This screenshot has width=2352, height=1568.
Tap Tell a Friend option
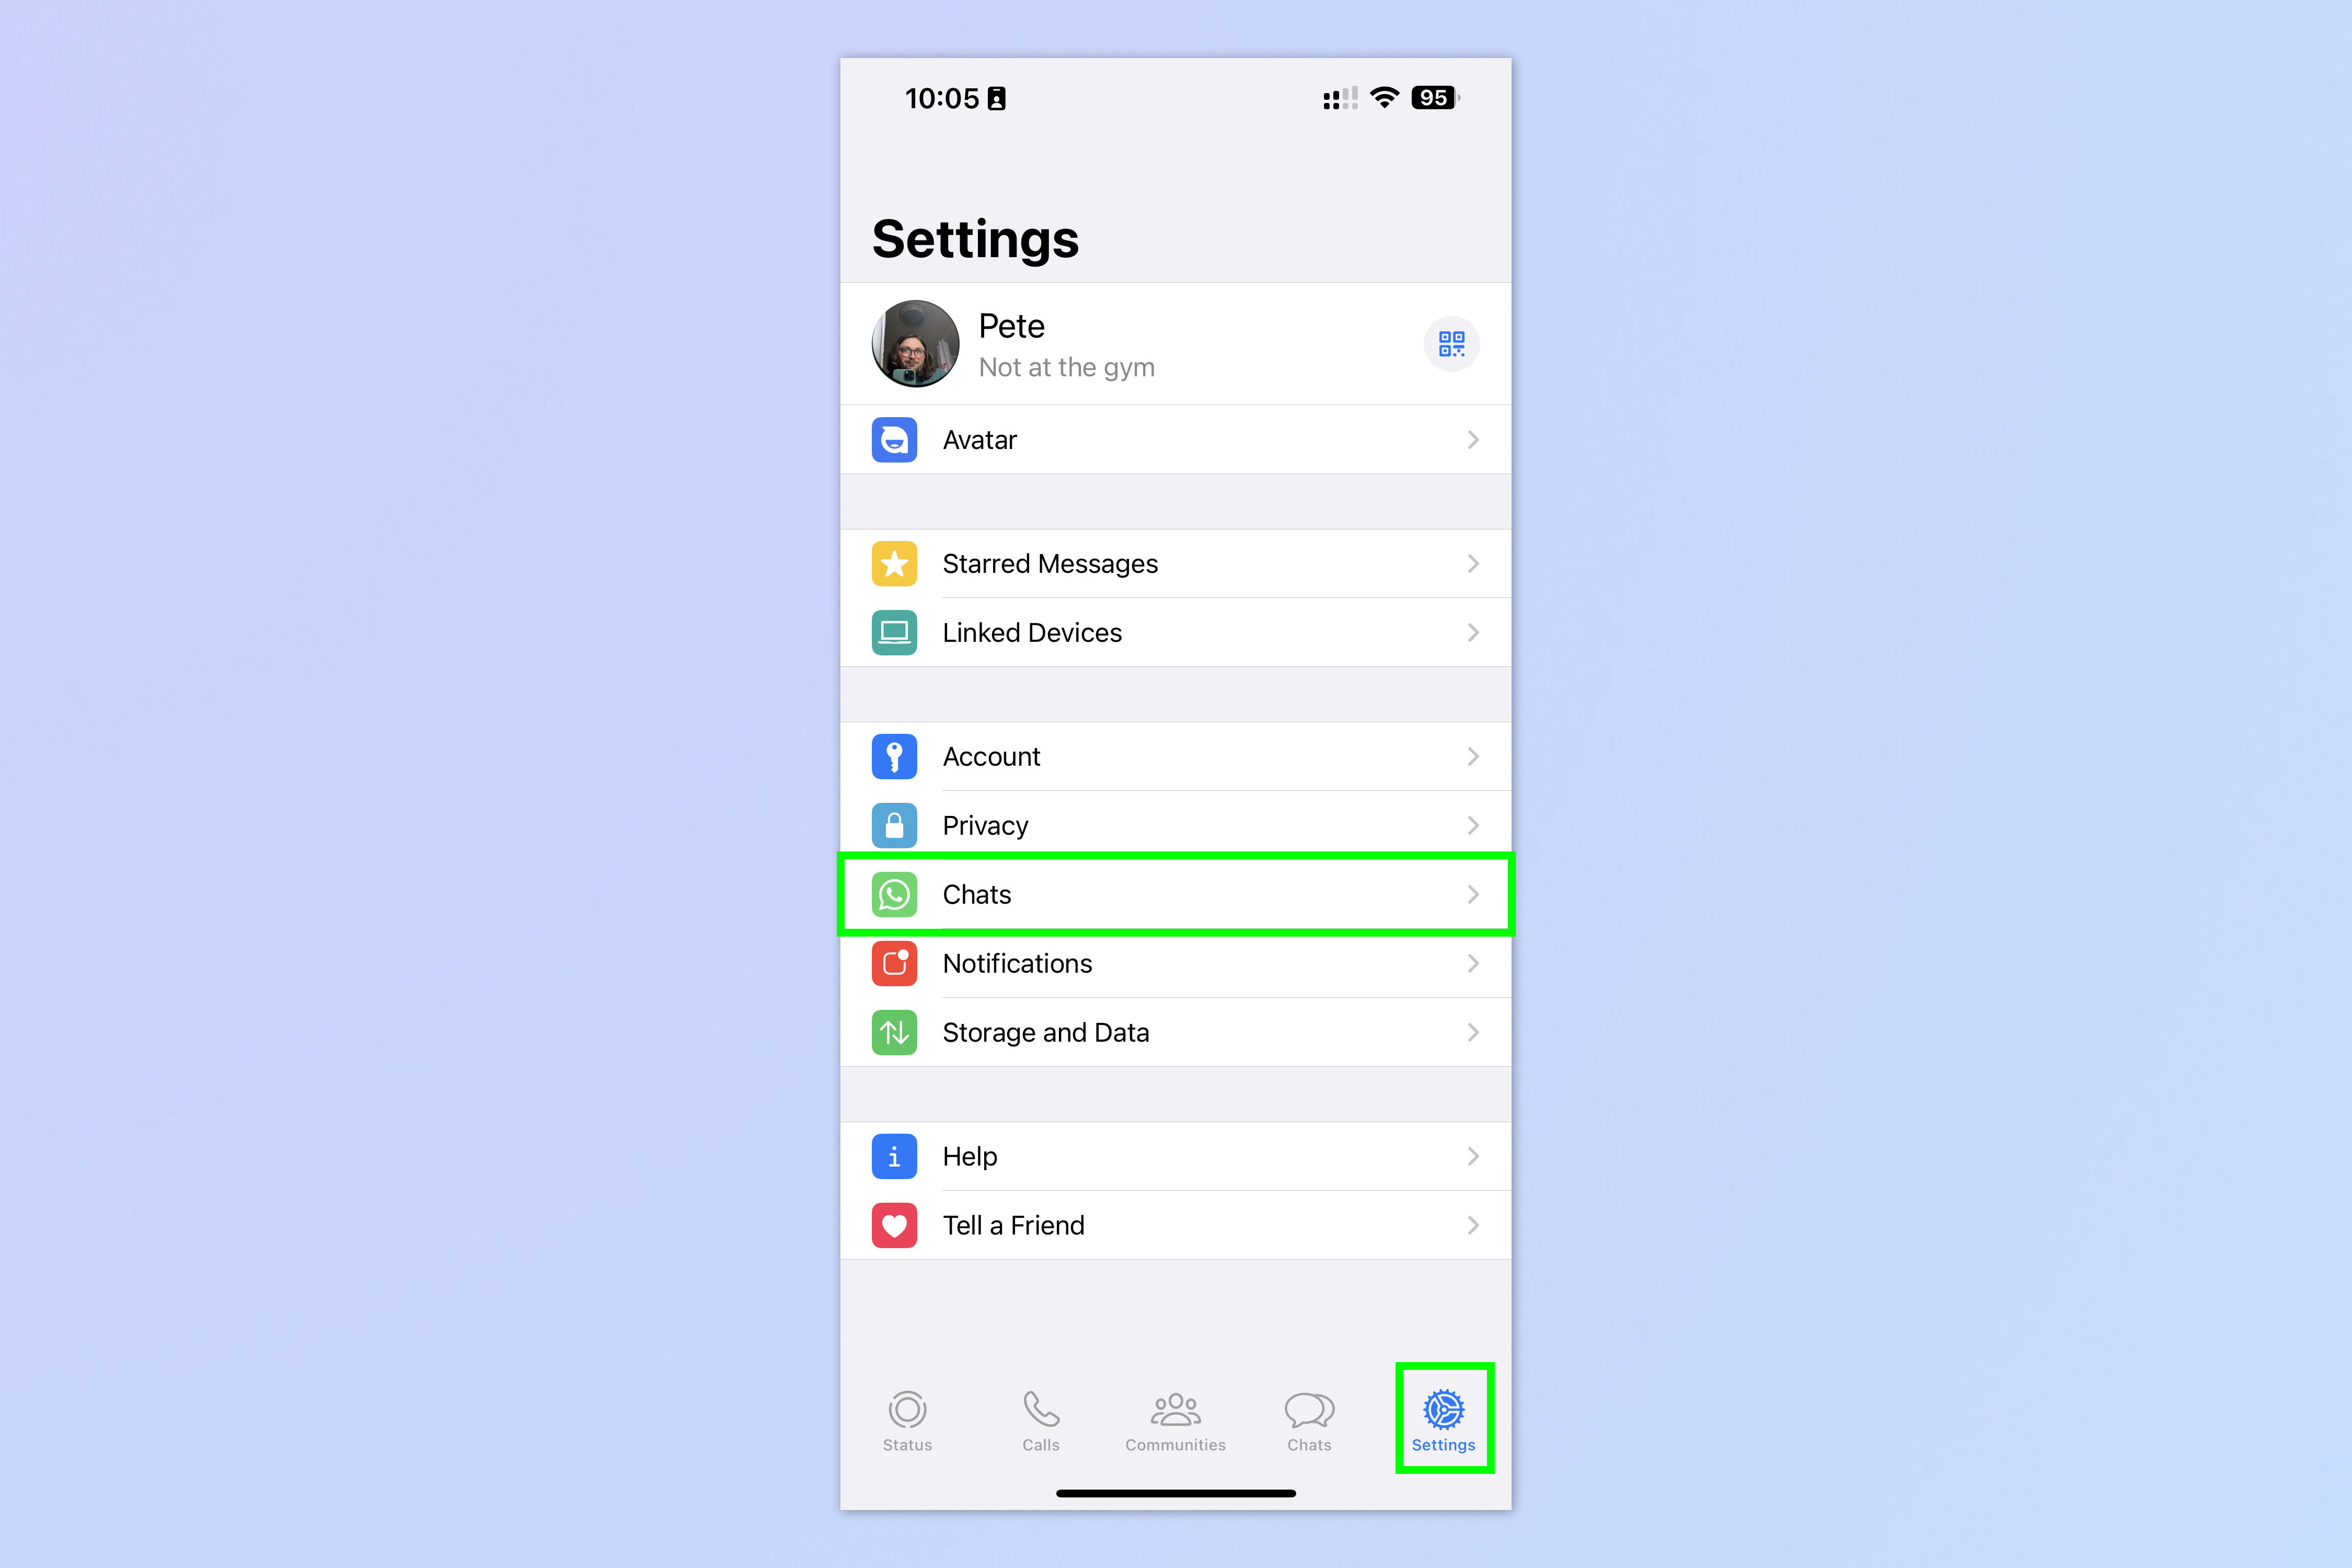pos(1176,1223)
